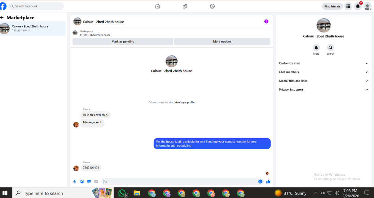Screen dimensions: 374x198
Task: Open the purple conversation information icon
Action: click(x=266, y=21)
